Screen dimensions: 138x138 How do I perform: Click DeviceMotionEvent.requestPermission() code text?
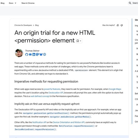pos(35,129)
